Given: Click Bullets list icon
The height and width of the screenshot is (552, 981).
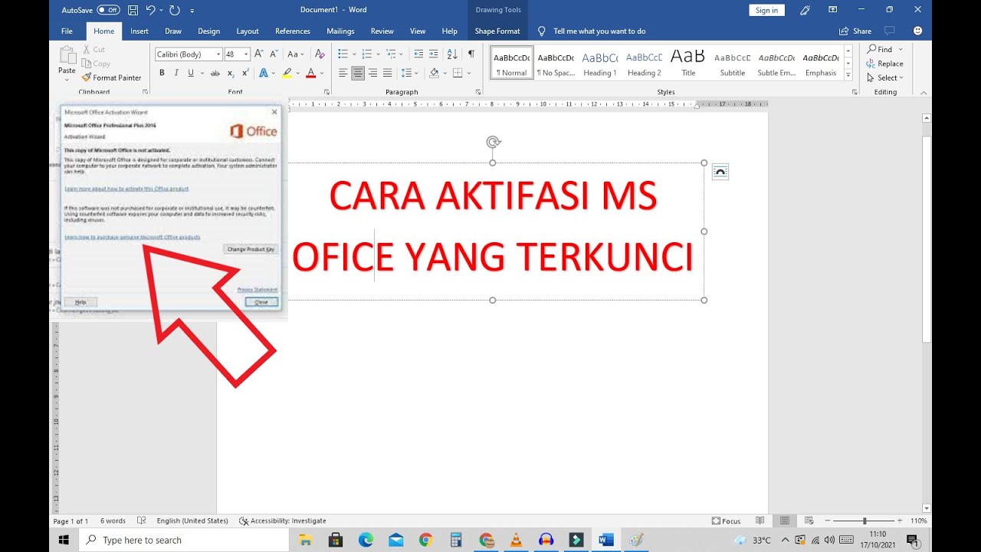Looking at the screenshot, I should [x=343, y=54].
